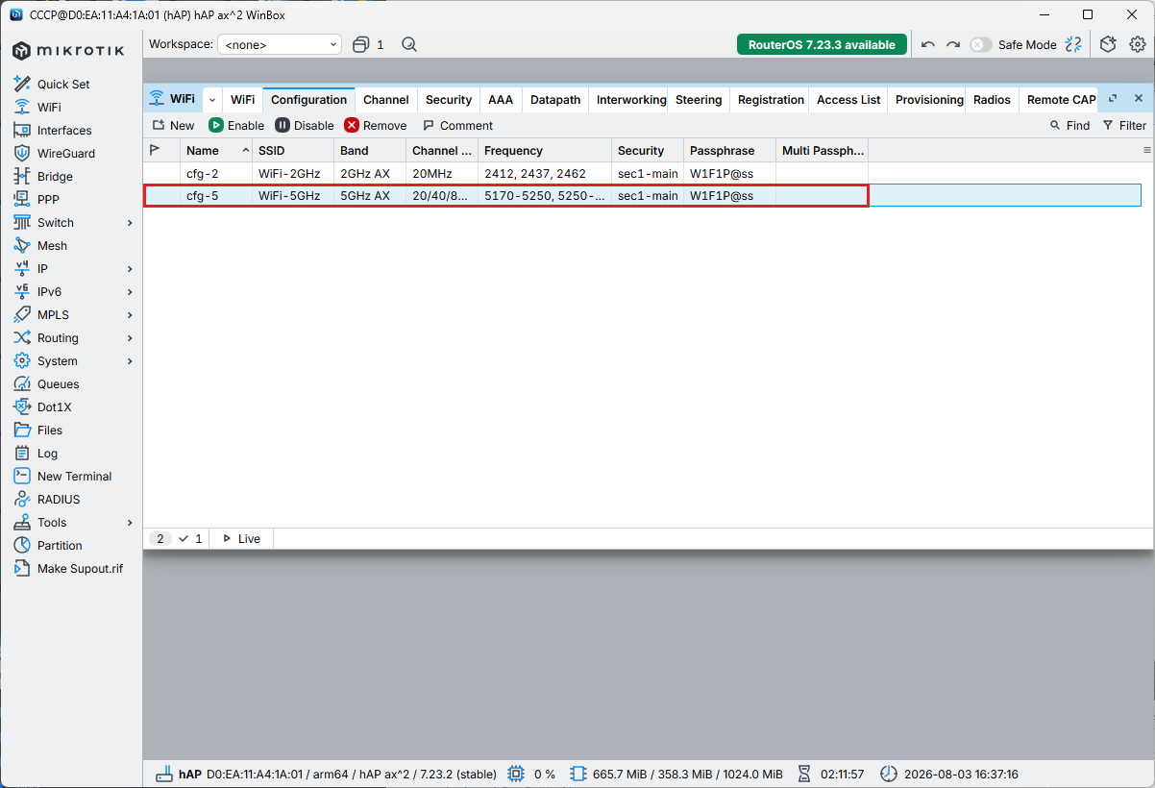1155x788 pixels.
Task: Click the Find button
Action: [x=1069, y=125]
